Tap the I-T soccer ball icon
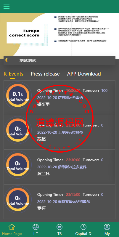Screen dimensions: 119x237 [36, 227]
